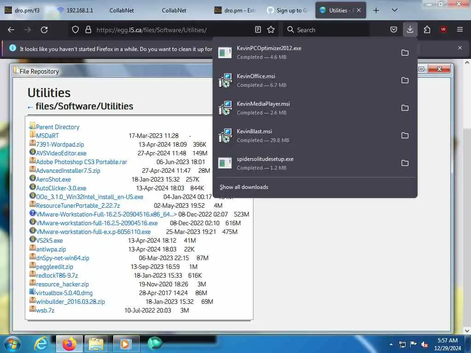Open the shield tracking protection icon
The height and width of the screenshot is (353, 471).
(x=75, y=29)
